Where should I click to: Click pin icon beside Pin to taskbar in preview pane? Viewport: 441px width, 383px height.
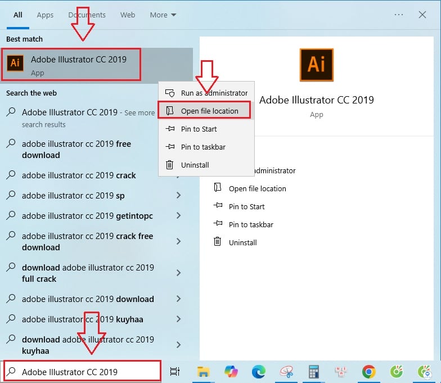click(x=218, y=224)
